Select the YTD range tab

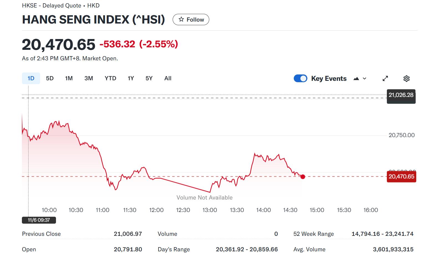(110, 78)
